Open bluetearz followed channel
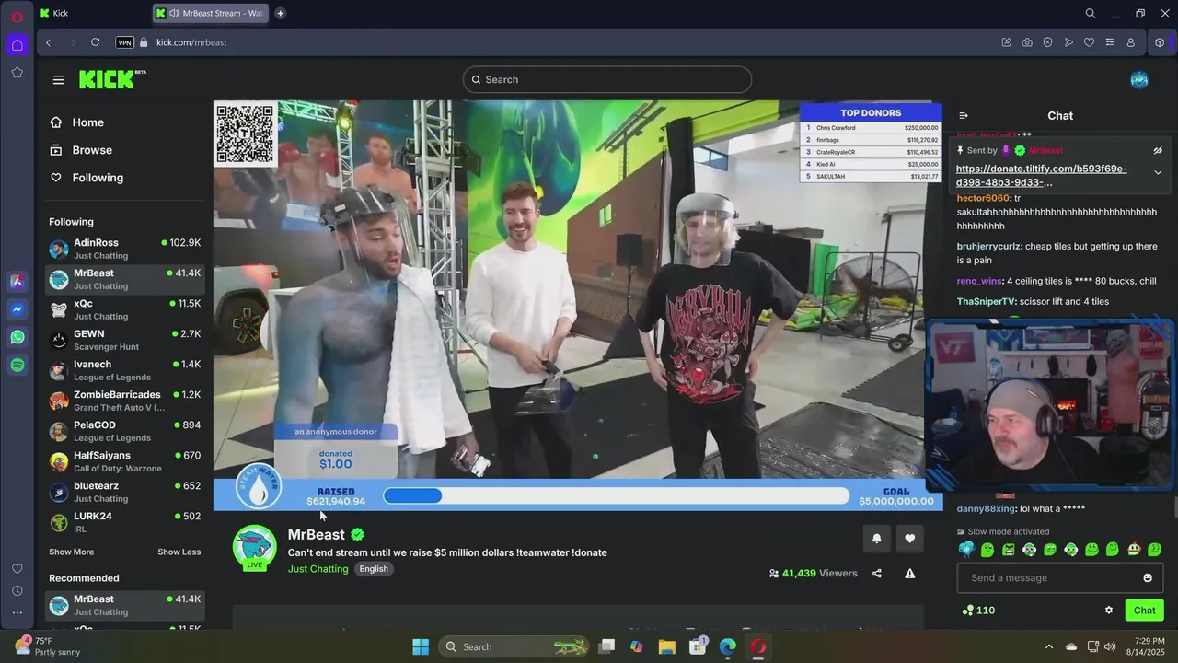 point(125,493)
